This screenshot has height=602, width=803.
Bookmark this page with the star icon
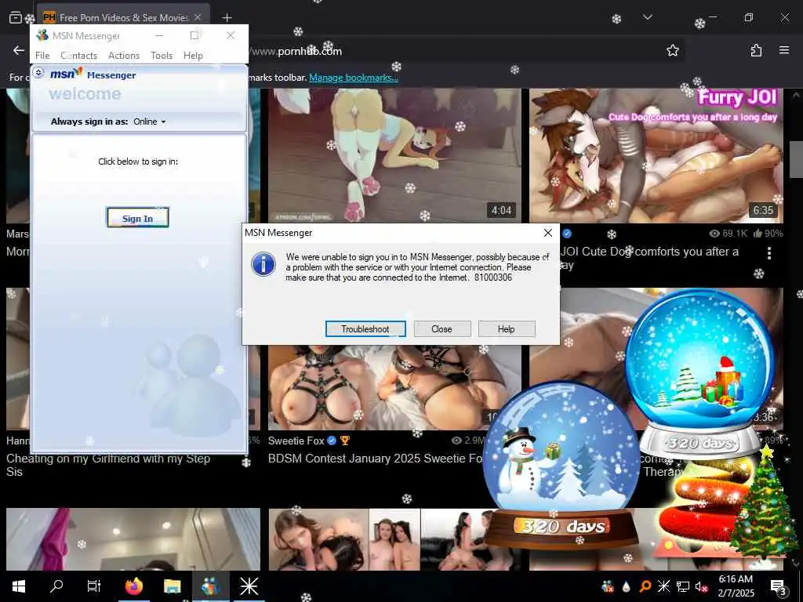click(672, 50)
